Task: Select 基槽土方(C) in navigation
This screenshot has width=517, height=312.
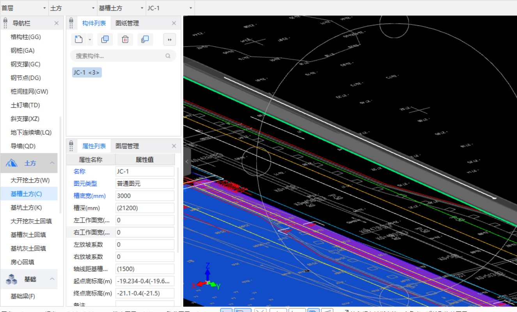Action: (26, 194)
